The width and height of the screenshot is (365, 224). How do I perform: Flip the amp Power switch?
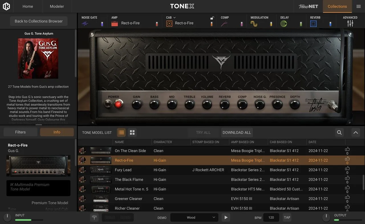(x=108, y=104)
